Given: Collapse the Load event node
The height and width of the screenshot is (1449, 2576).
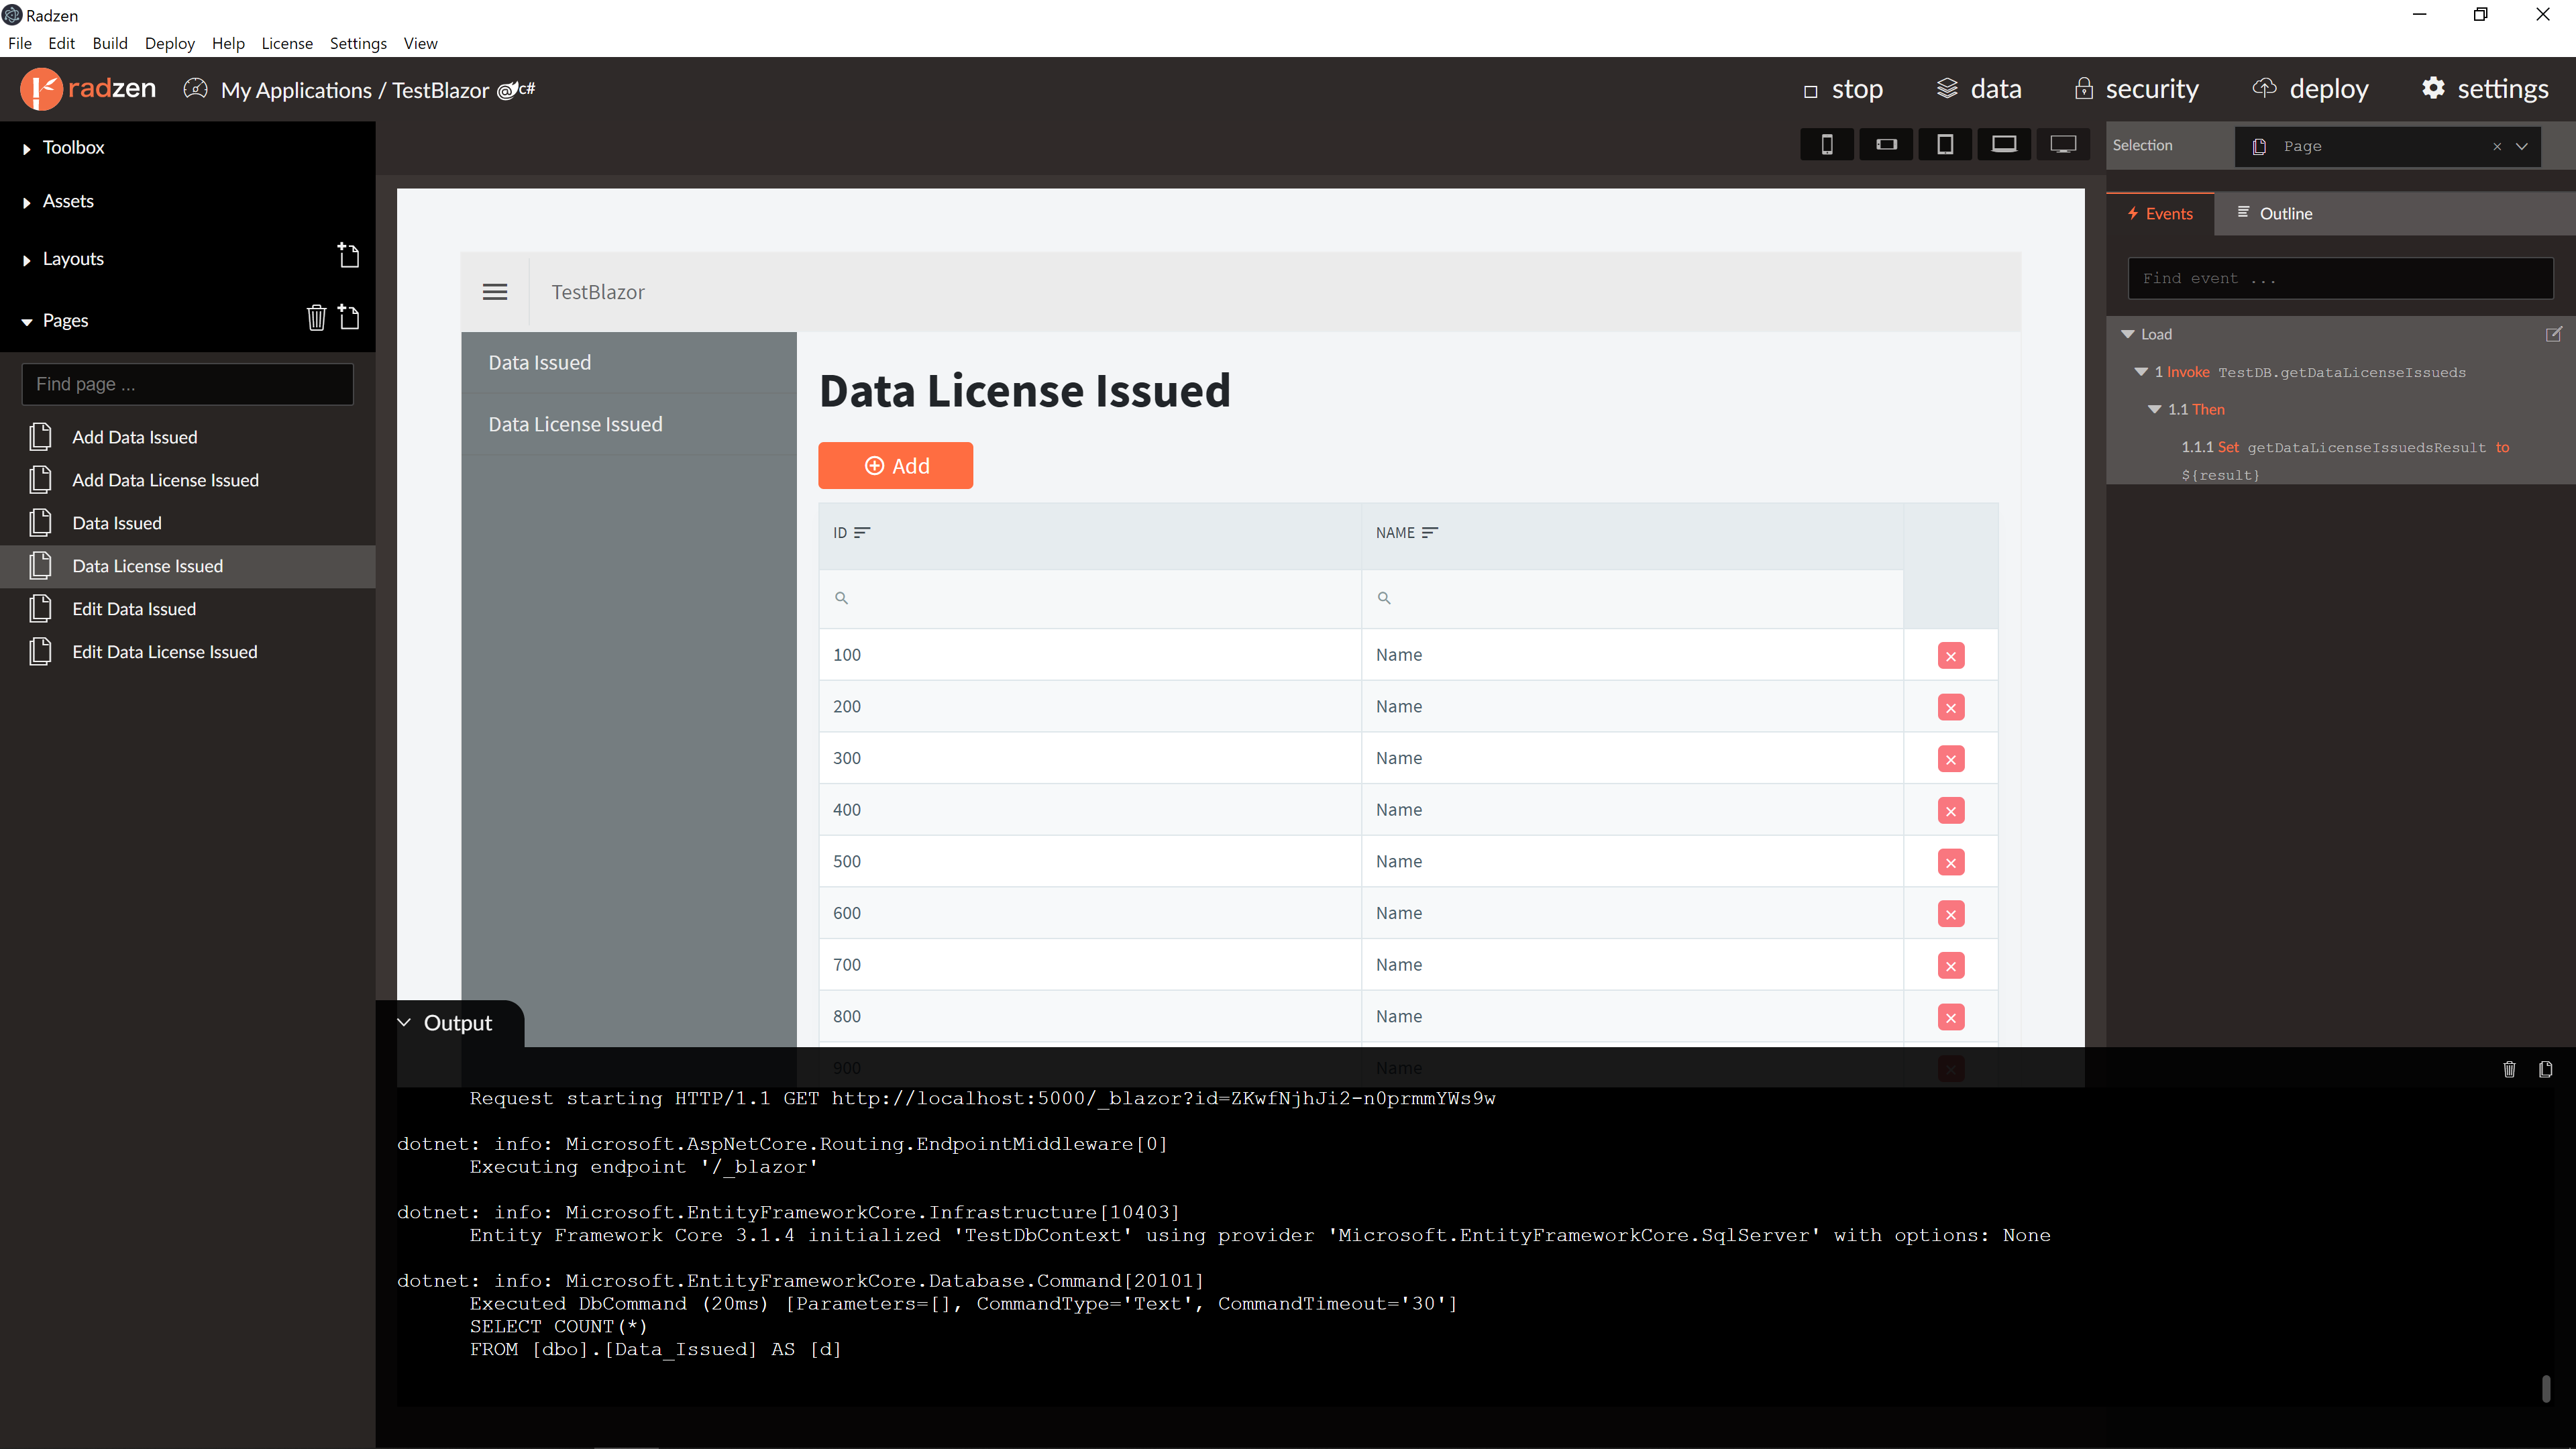Looking at the screenshot, I should (x=2127, y=334).
